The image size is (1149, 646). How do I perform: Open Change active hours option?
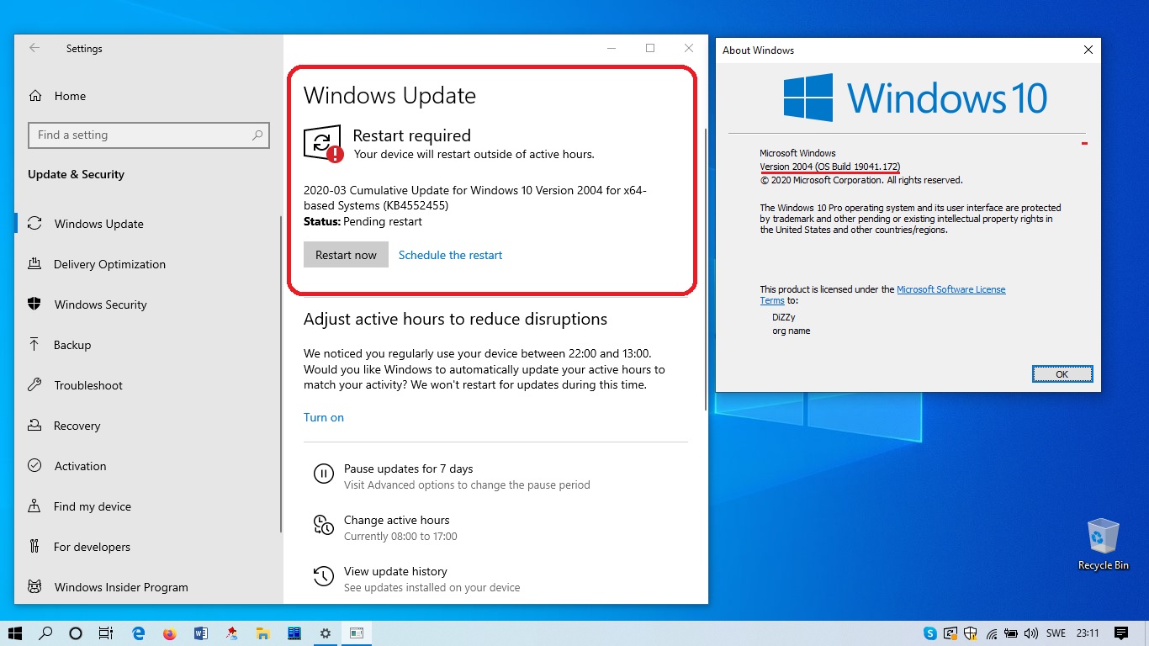(x=396, y=520)
